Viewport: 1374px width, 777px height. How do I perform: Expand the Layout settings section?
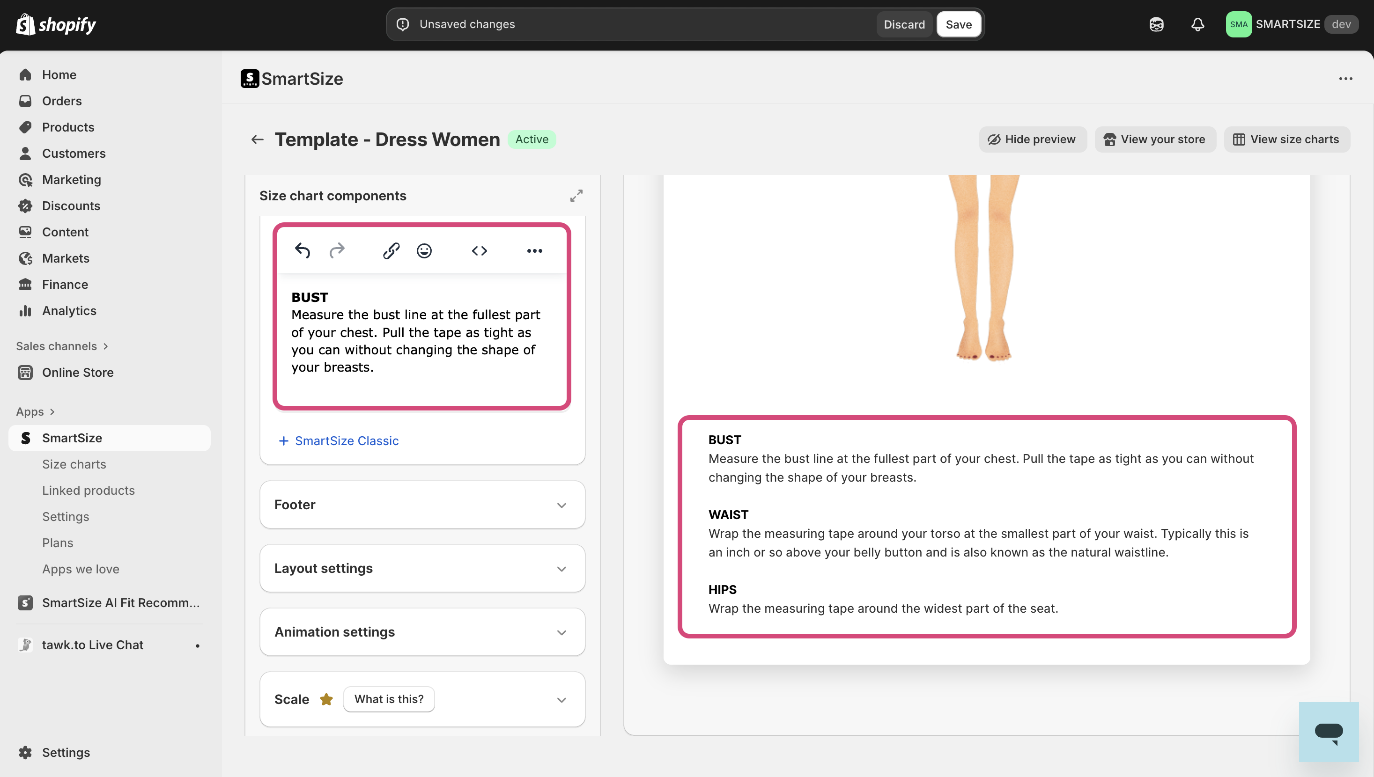[561, 569]
